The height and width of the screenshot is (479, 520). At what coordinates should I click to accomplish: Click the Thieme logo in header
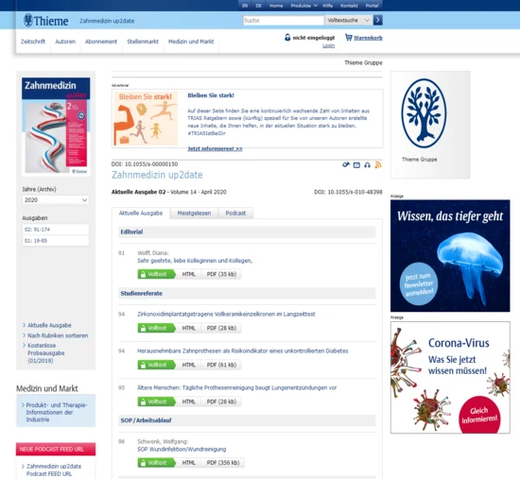45,21
